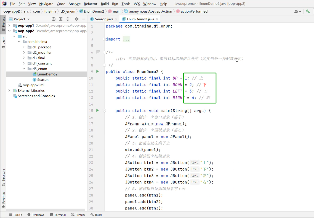
Task: Click the itheima breadcrumb in navigation bar
Action: coord(50,11)
